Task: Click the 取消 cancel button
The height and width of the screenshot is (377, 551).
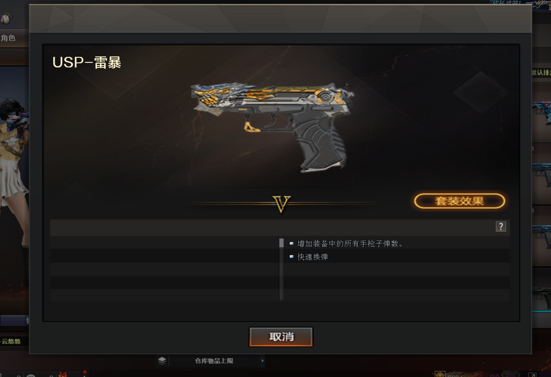Action: point(281,337)
